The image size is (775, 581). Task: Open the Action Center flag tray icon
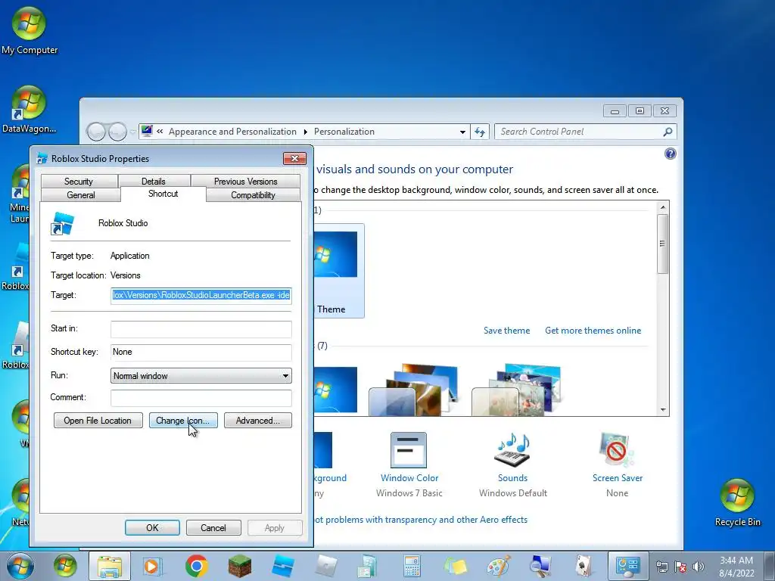[x=680, y=567]
